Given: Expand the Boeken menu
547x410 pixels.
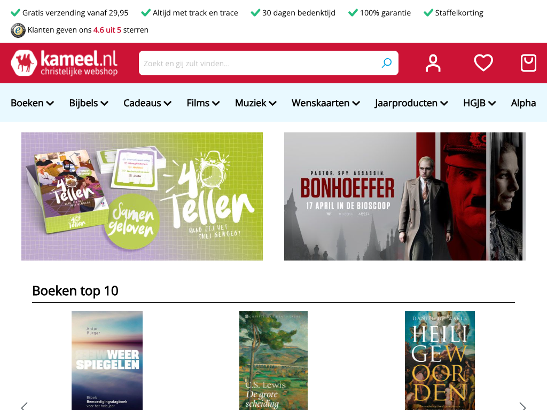Looking at the screenshot, I should click(32, 103).
